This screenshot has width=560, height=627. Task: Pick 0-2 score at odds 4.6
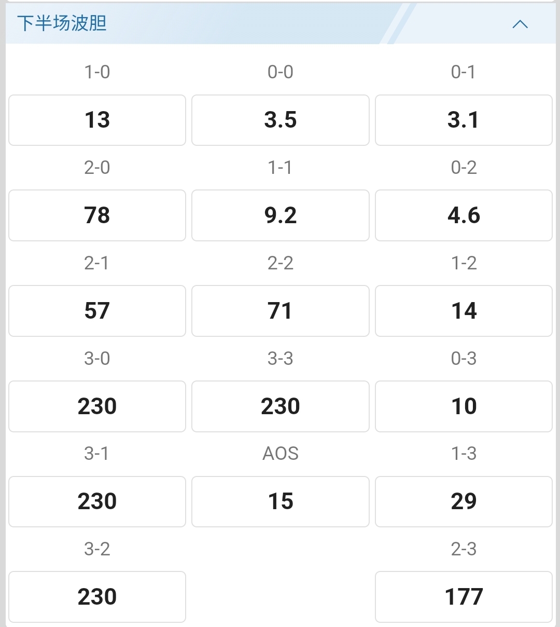[464, 215]
